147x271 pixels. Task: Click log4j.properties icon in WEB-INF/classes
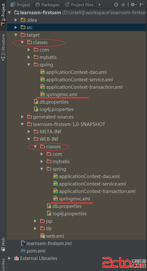(49, 214)
